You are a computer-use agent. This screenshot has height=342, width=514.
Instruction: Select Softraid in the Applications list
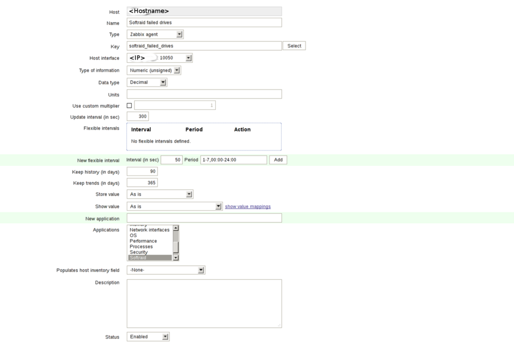click(150, 258)
